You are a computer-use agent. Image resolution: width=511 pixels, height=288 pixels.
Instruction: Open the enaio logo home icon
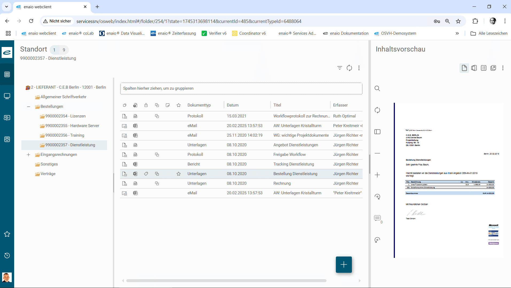7,52
